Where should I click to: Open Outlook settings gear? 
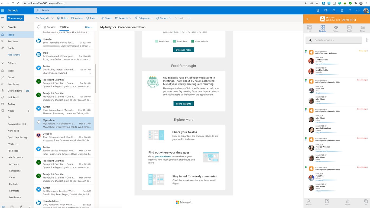click(342, 10)
